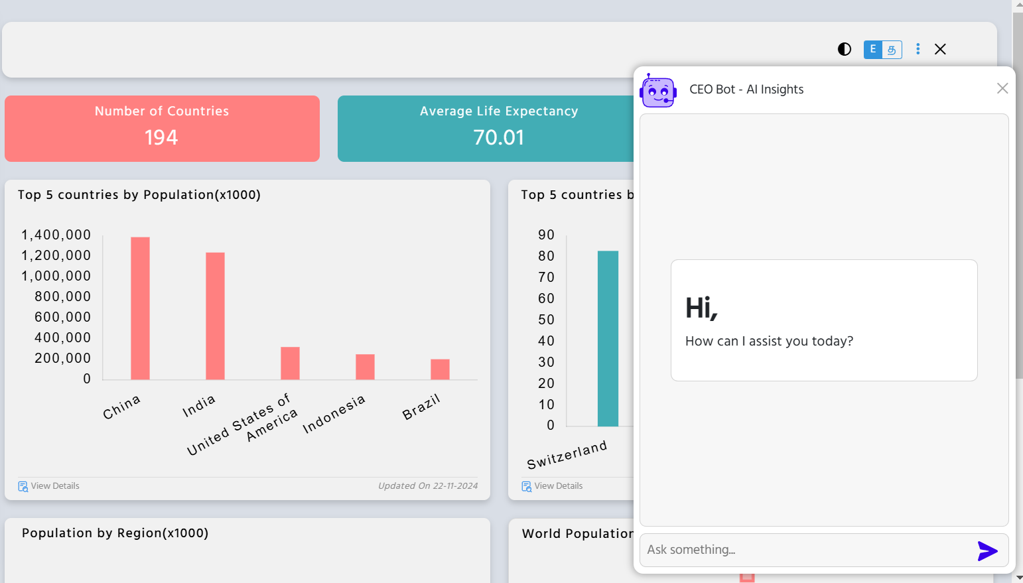
Task: Click the send message arrow in the chat
Action: tap(987, 551)
